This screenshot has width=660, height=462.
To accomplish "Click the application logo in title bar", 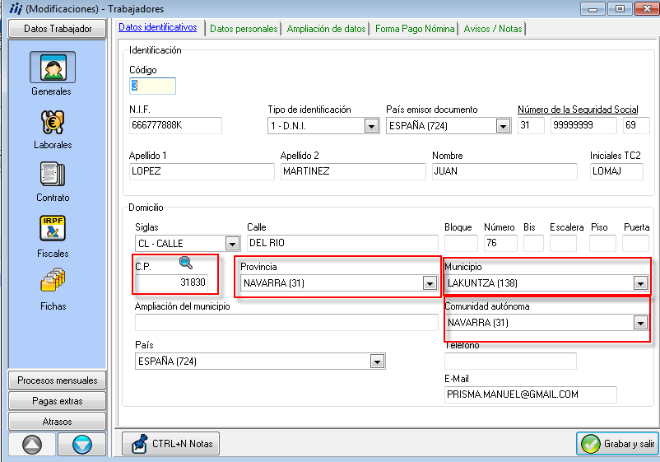I will point(16,8).
